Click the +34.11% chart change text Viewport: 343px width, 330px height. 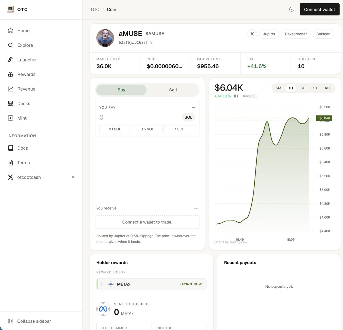point(223,96)
